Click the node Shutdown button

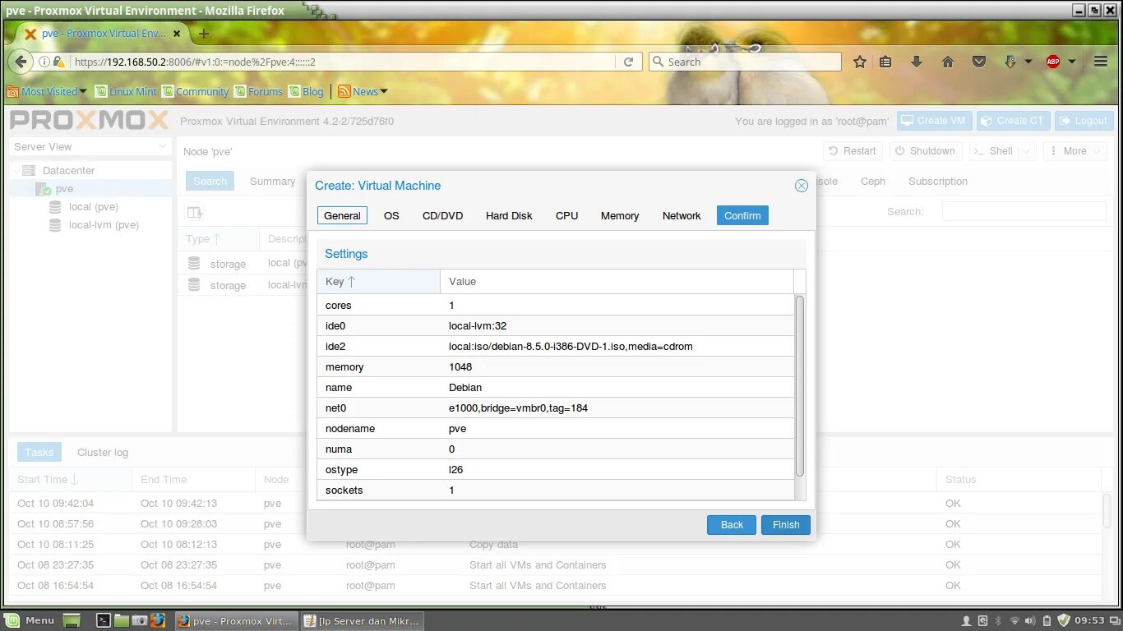point(925,150)
